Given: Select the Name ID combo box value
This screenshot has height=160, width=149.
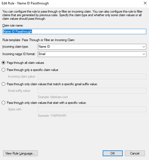Looking at the screenshot, I should [x=92, y=47].
